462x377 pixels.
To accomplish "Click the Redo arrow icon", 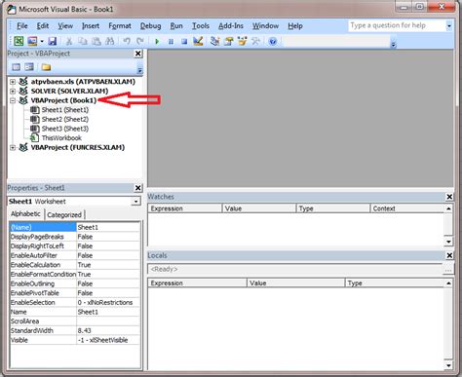I will coord(139,41).
